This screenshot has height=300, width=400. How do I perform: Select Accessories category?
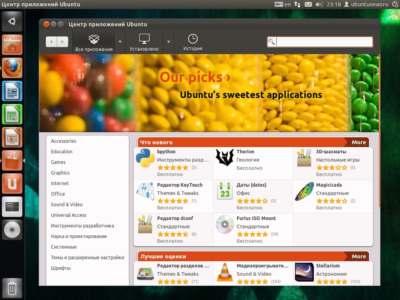tap(63, 141)
